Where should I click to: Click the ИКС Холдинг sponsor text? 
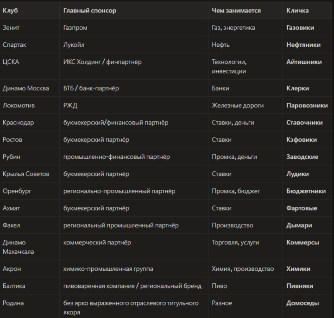point(82,62)
